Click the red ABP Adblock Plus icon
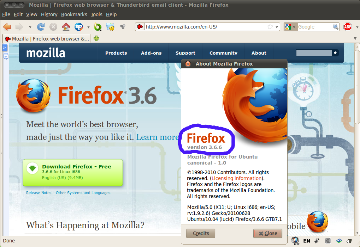This screenshot has width=360, height=247. pyautogui.click(x=348, y=27)
